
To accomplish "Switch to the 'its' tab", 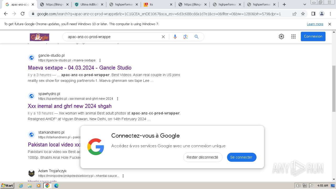I will tap(157, 4).
